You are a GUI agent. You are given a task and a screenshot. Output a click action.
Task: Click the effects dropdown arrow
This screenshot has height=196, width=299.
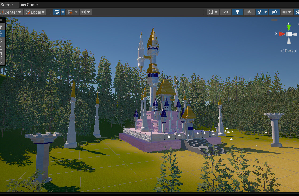point(266,12)
